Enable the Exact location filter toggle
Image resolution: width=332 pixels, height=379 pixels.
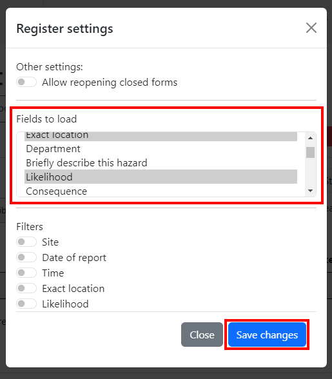pyautogui.click(x=26, y=288)
